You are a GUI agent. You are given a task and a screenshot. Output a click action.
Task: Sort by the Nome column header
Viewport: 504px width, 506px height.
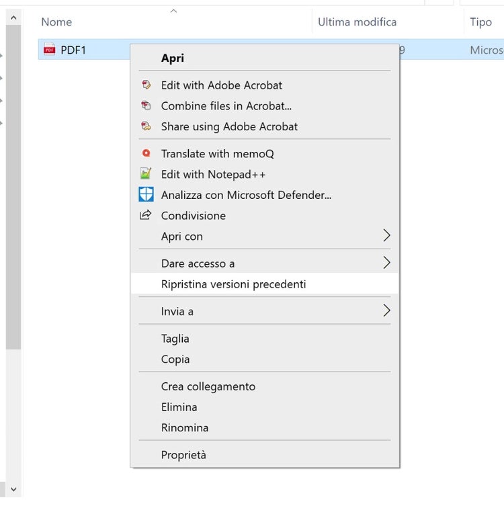56,22
